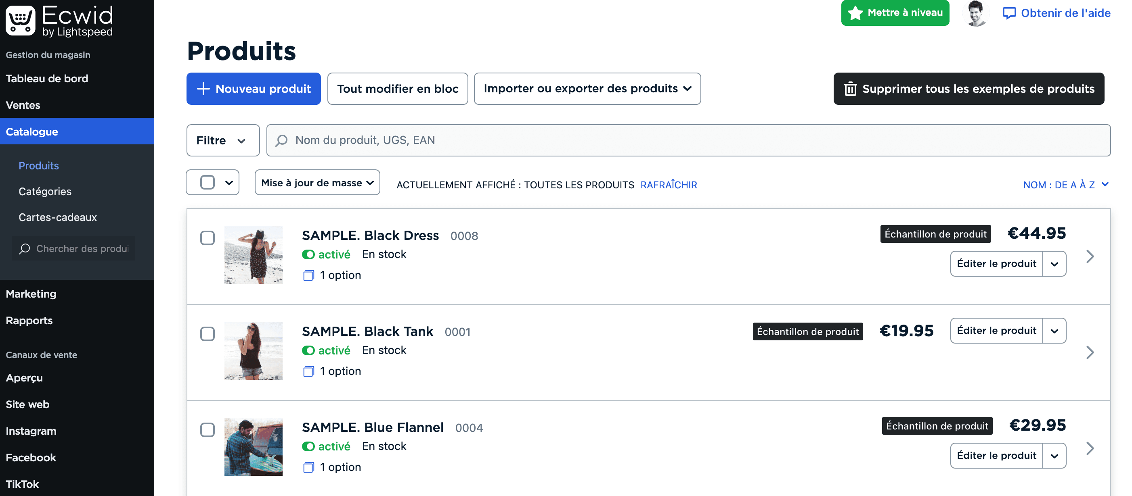
Task: Click the €19.95 price
Action: coord(906,331)
